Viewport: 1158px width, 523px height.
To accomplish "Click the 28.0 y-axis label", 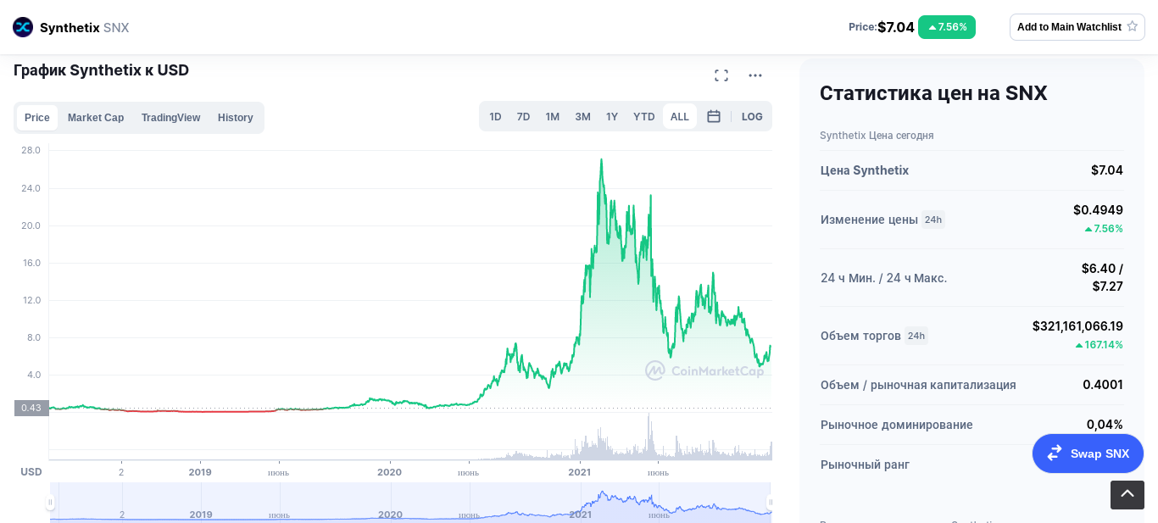I will click(31, 150).
